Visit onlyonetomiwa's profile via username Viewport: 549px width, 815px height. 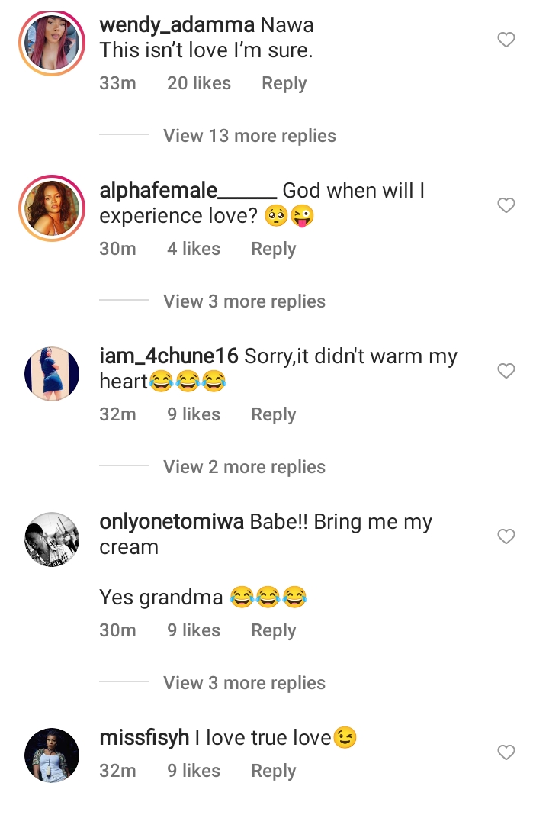(172, 522)
